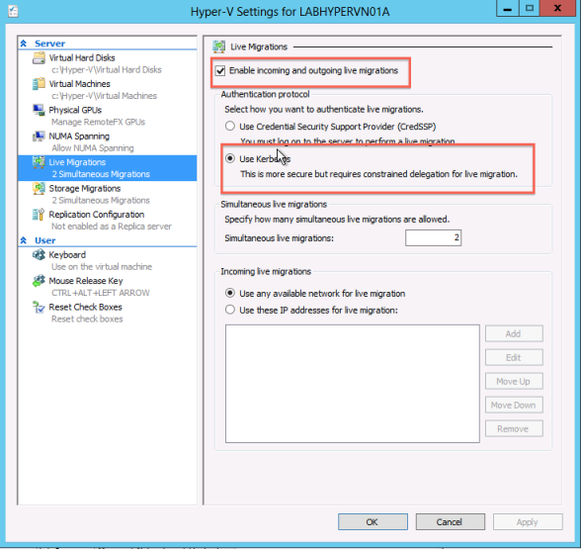581x549 pixels.
Task: Select Live Migrations in the sidebar
Action: [x=108, y=168]
